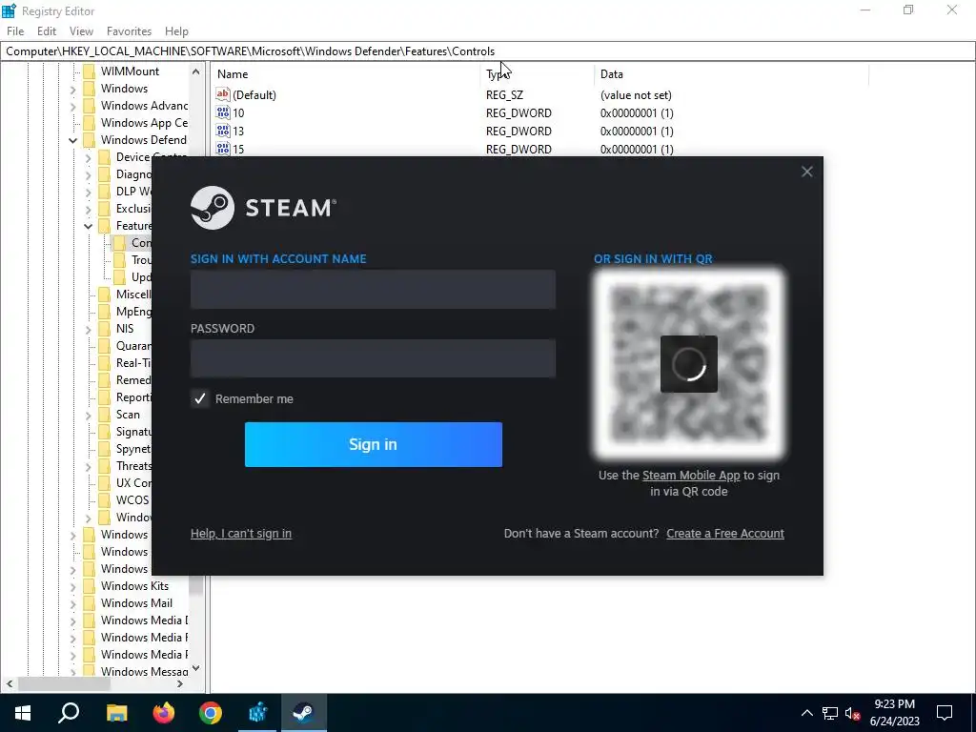This screenshot has height=732, width=976.
Task: Open the View menu in Registry Editor
Action: coord(81,31)
